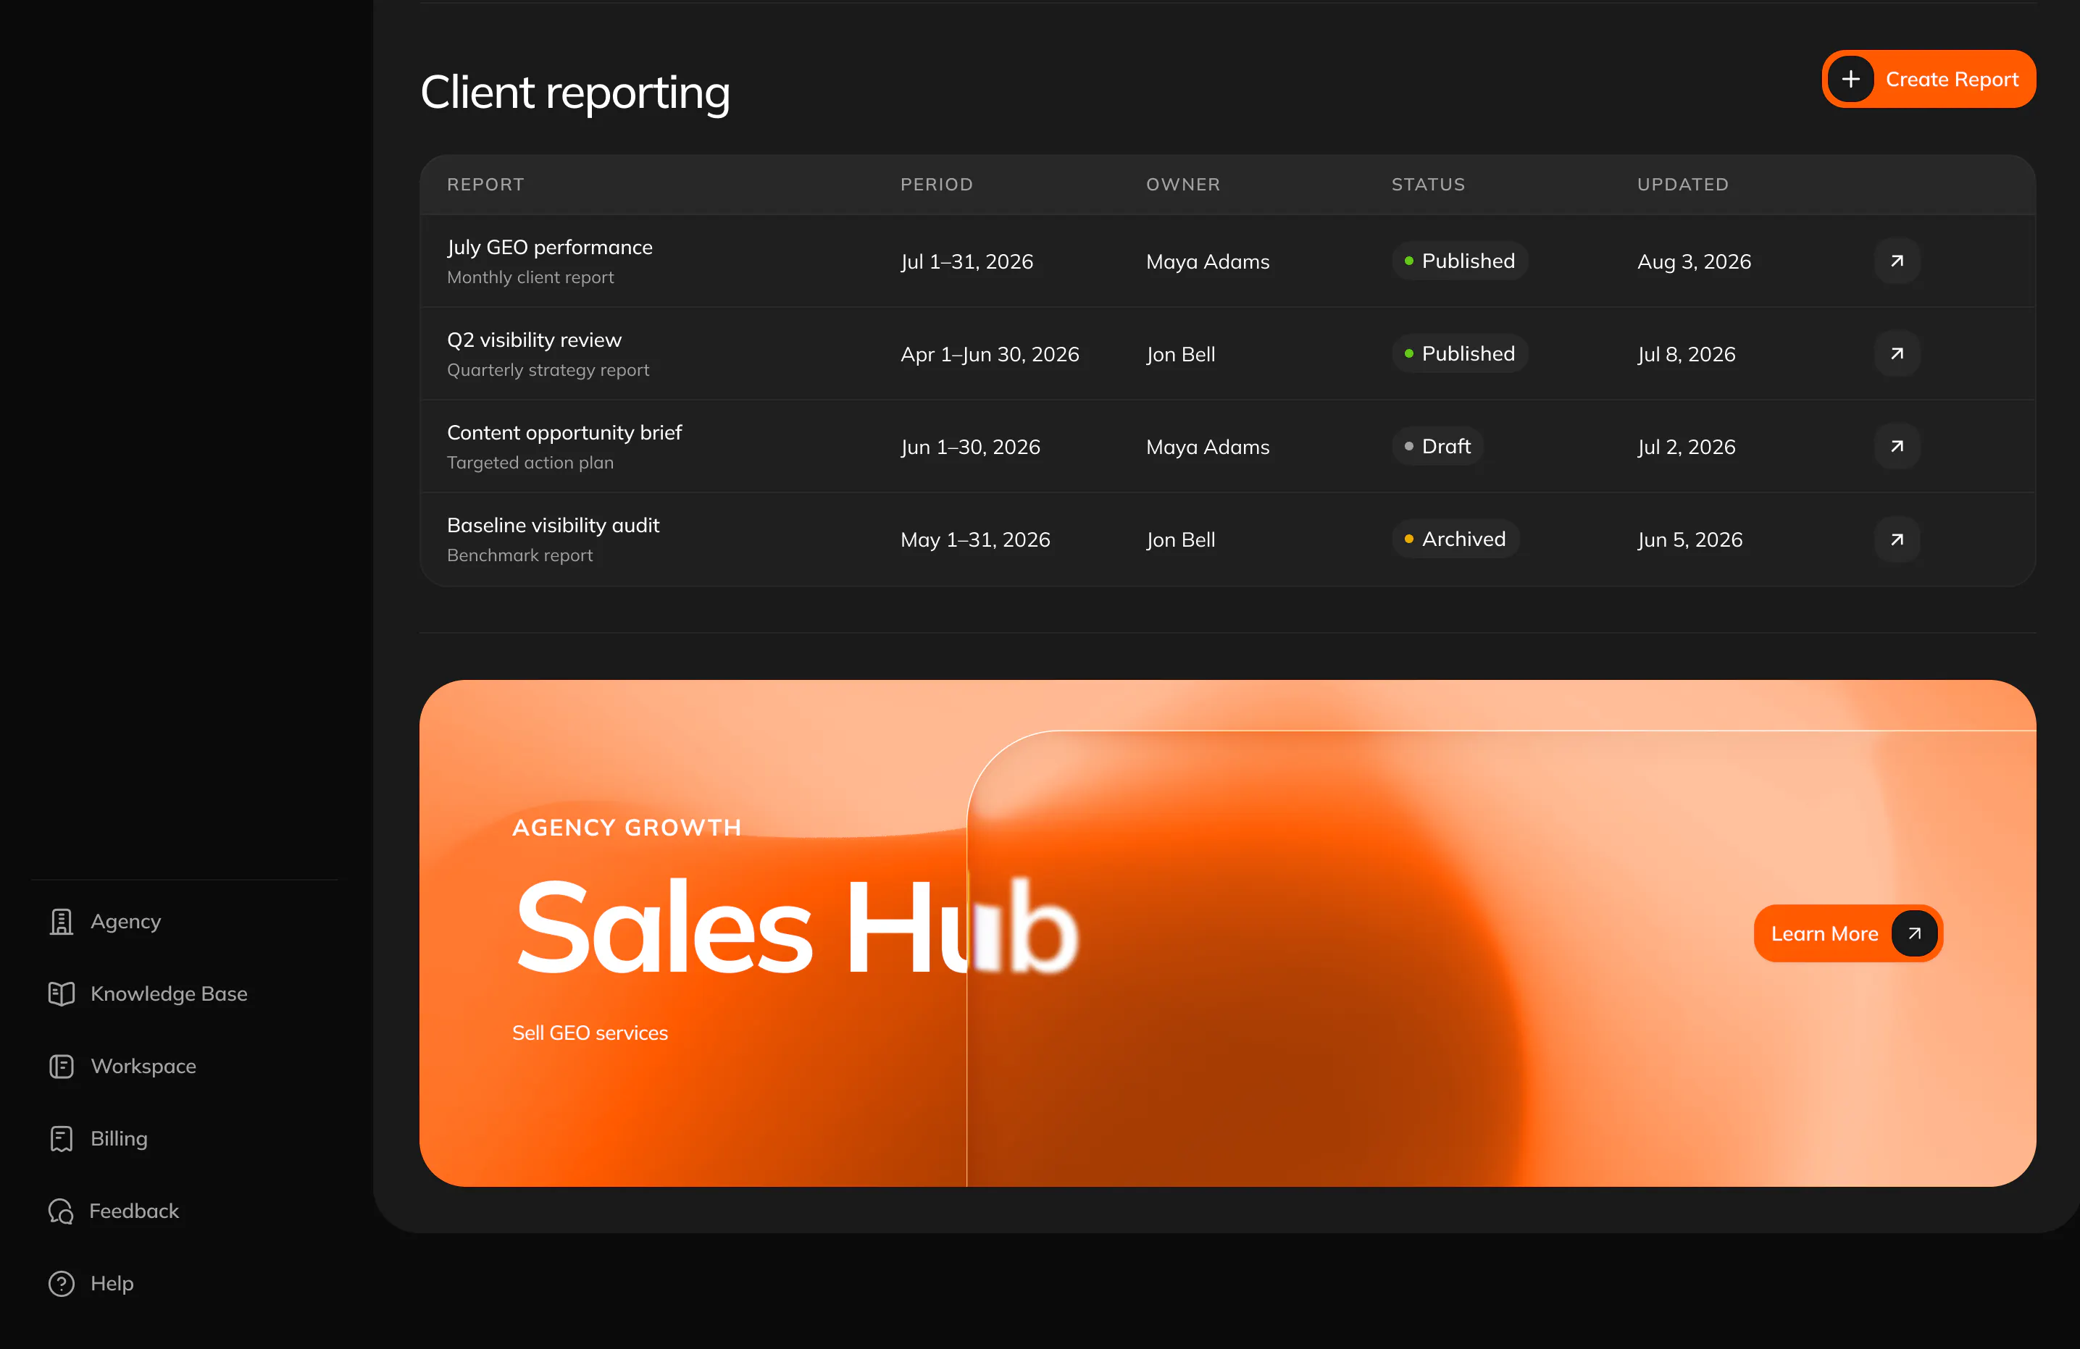Click updated date Aug 3, 2026

[1694, 261]
